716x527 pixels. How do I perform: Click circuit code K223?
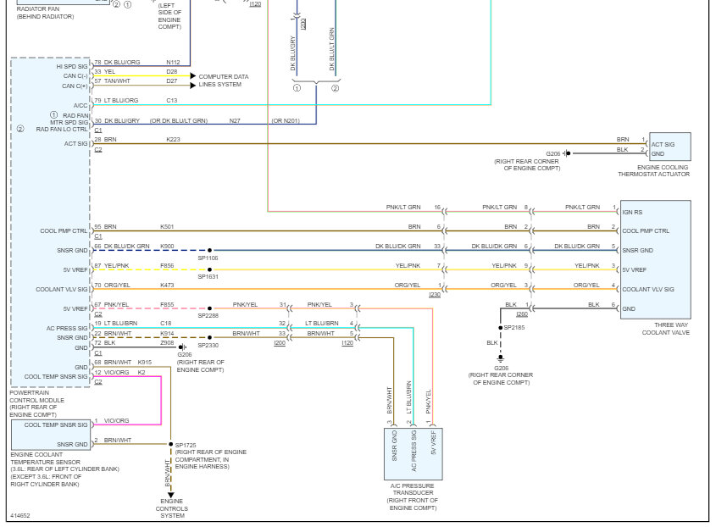tap(173, 139)
